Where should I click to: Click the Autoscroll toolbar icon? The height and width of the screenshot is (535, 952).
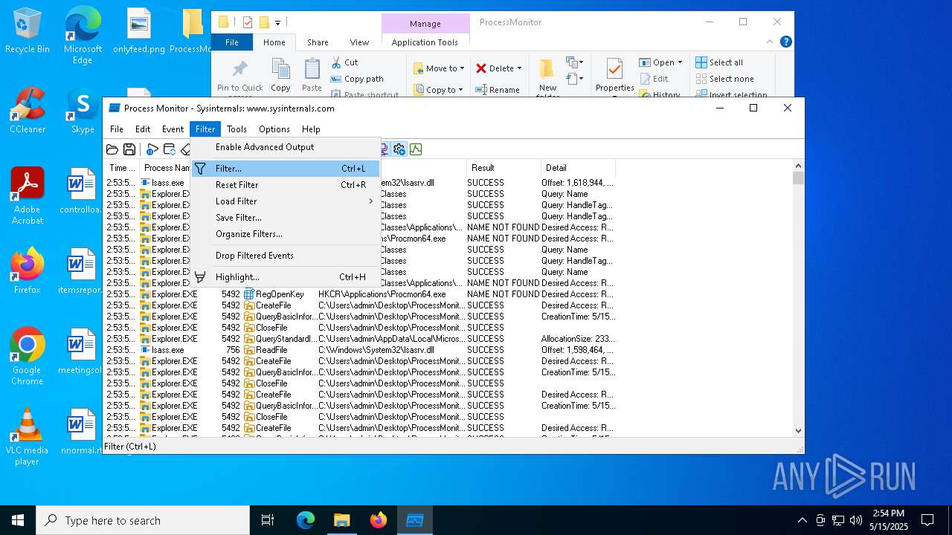pyautogui.click(x=170, y=149)
